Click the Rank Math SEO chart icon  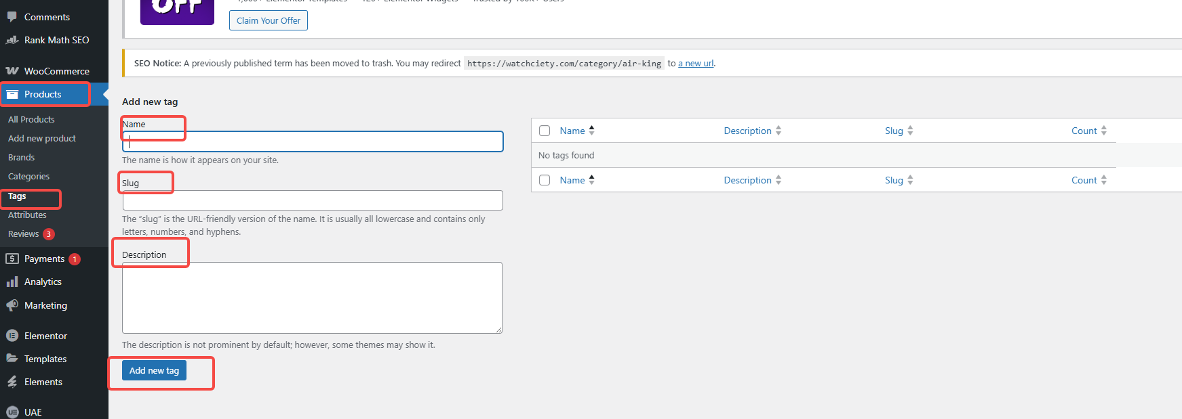12,40
